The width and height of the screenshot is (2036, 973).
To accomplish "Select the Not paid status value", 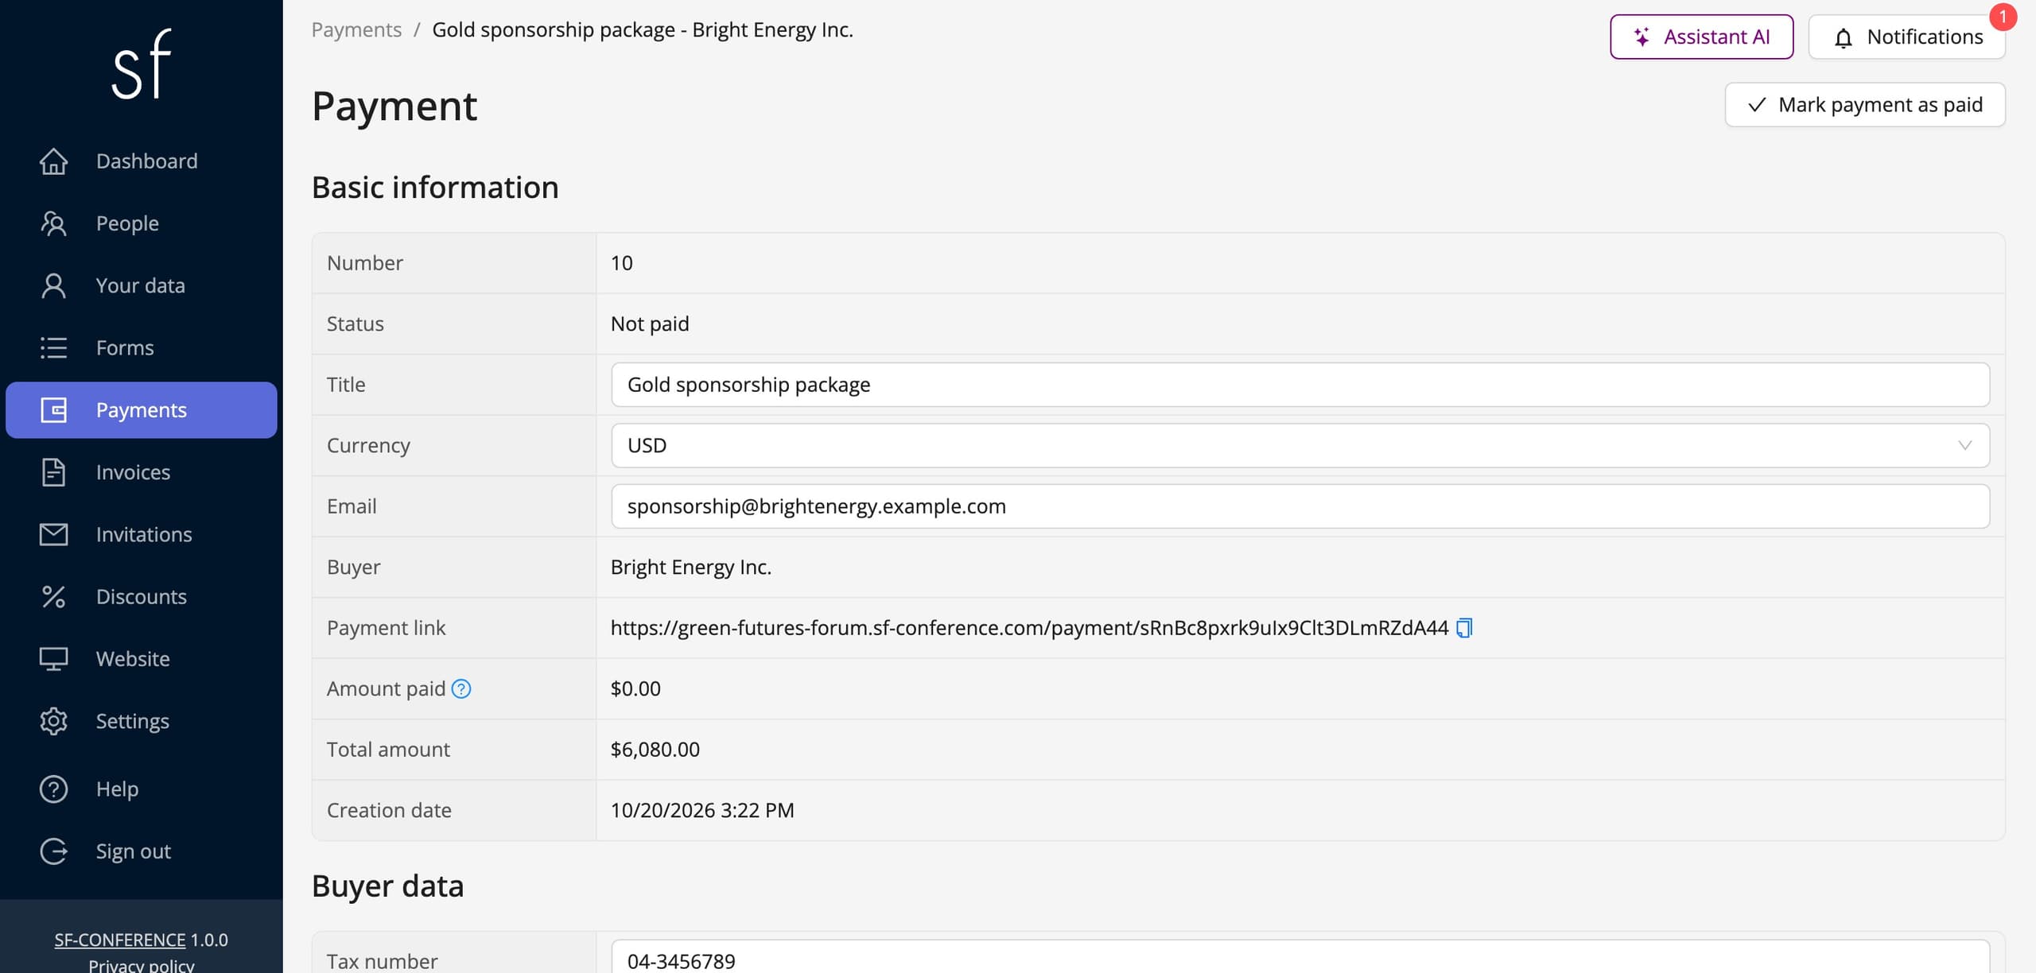I will [x=650, y=324].
